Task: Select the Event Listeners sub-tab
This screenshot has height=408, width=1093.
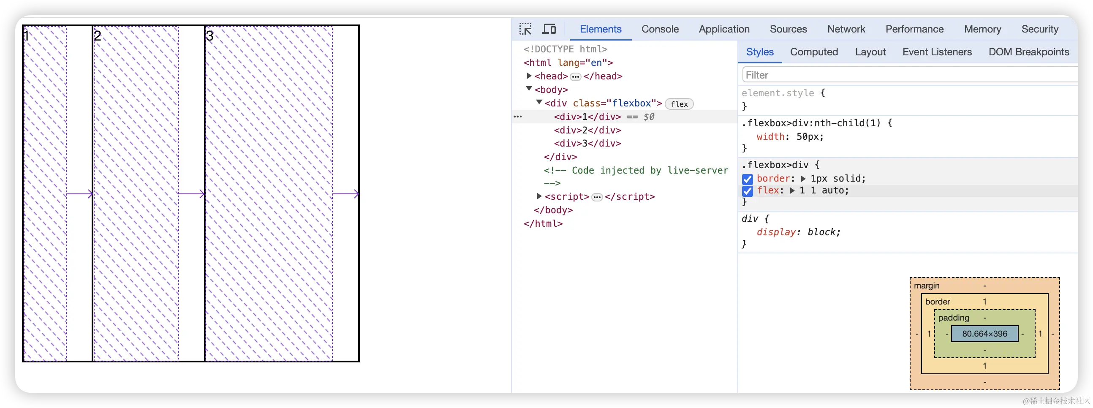Action: point(937,52)
